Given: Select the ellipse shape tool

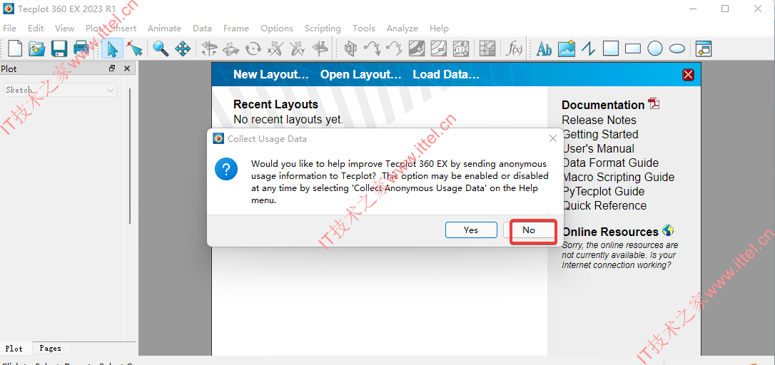Looking at the screenshot, I should click(677, 48).
